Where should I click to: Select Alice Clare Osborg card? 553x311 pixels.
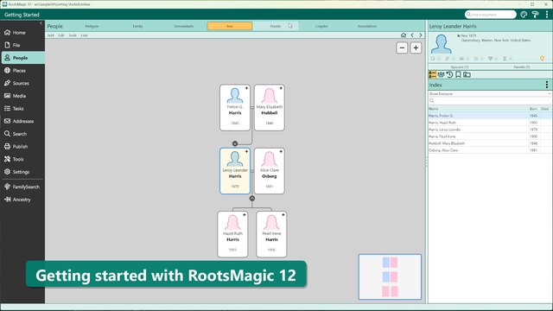click(269, 171)
